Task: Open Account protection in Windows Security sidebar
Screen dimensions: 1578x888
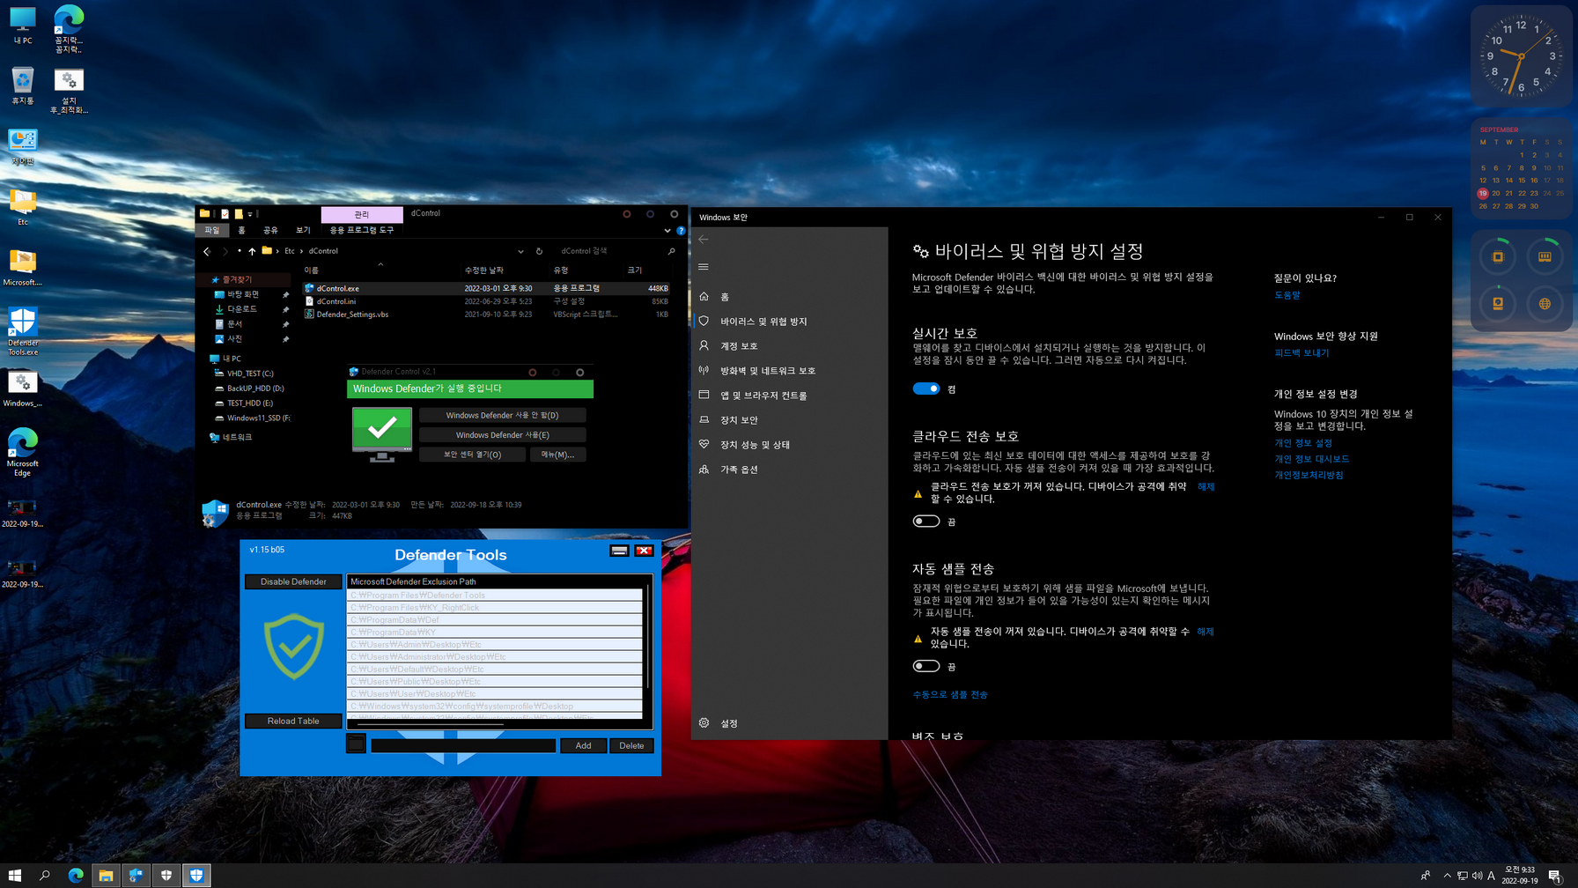Action: click(739, 346)
